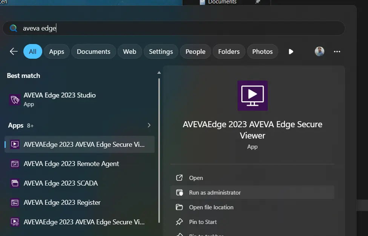Click the AVEVA Edge 2023 Register icon
368x236 pixels.
(14, 203)
